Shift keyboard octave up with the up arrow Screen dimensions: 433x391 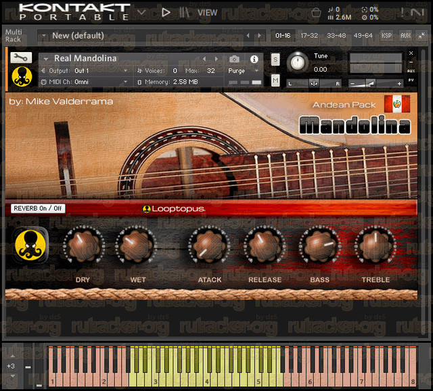[x=12, y=356]
